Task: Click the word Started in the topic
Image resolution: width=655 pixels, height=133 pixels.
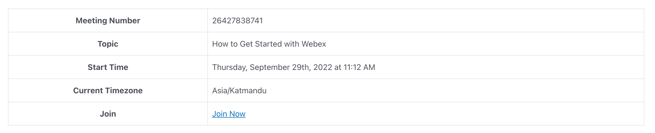Action: pyautogui.click(x=268, y=44)
